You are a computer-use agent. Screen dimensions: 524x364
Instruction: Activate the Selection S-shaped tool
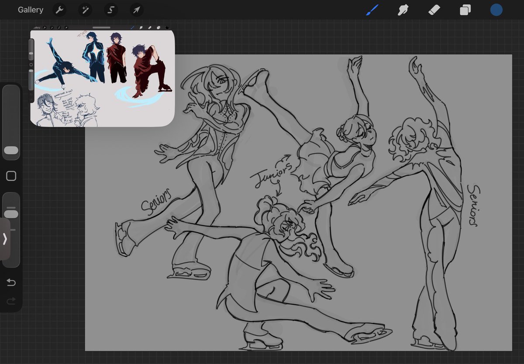tap(111, 10)
